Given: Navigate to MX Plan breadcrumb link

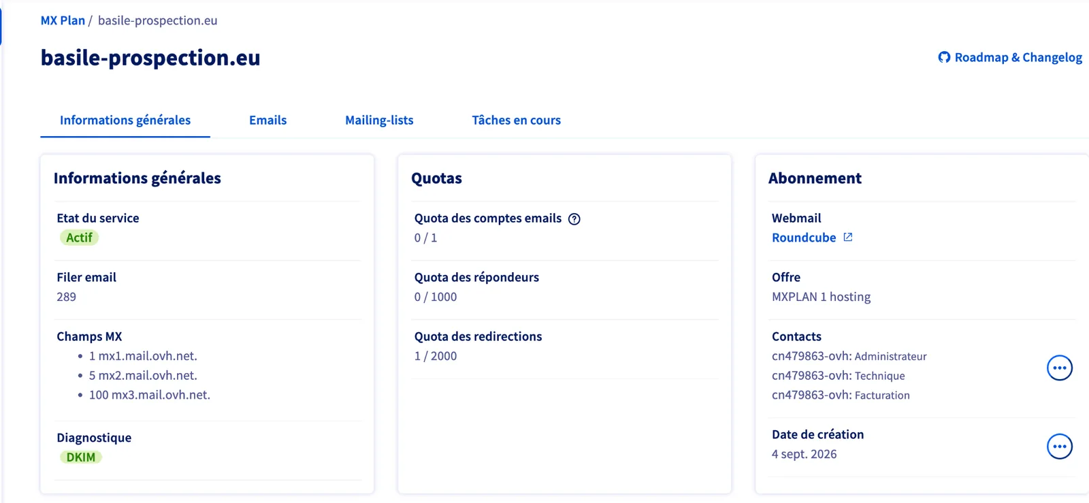Looking at the screenshot, I should pos(63,20).
